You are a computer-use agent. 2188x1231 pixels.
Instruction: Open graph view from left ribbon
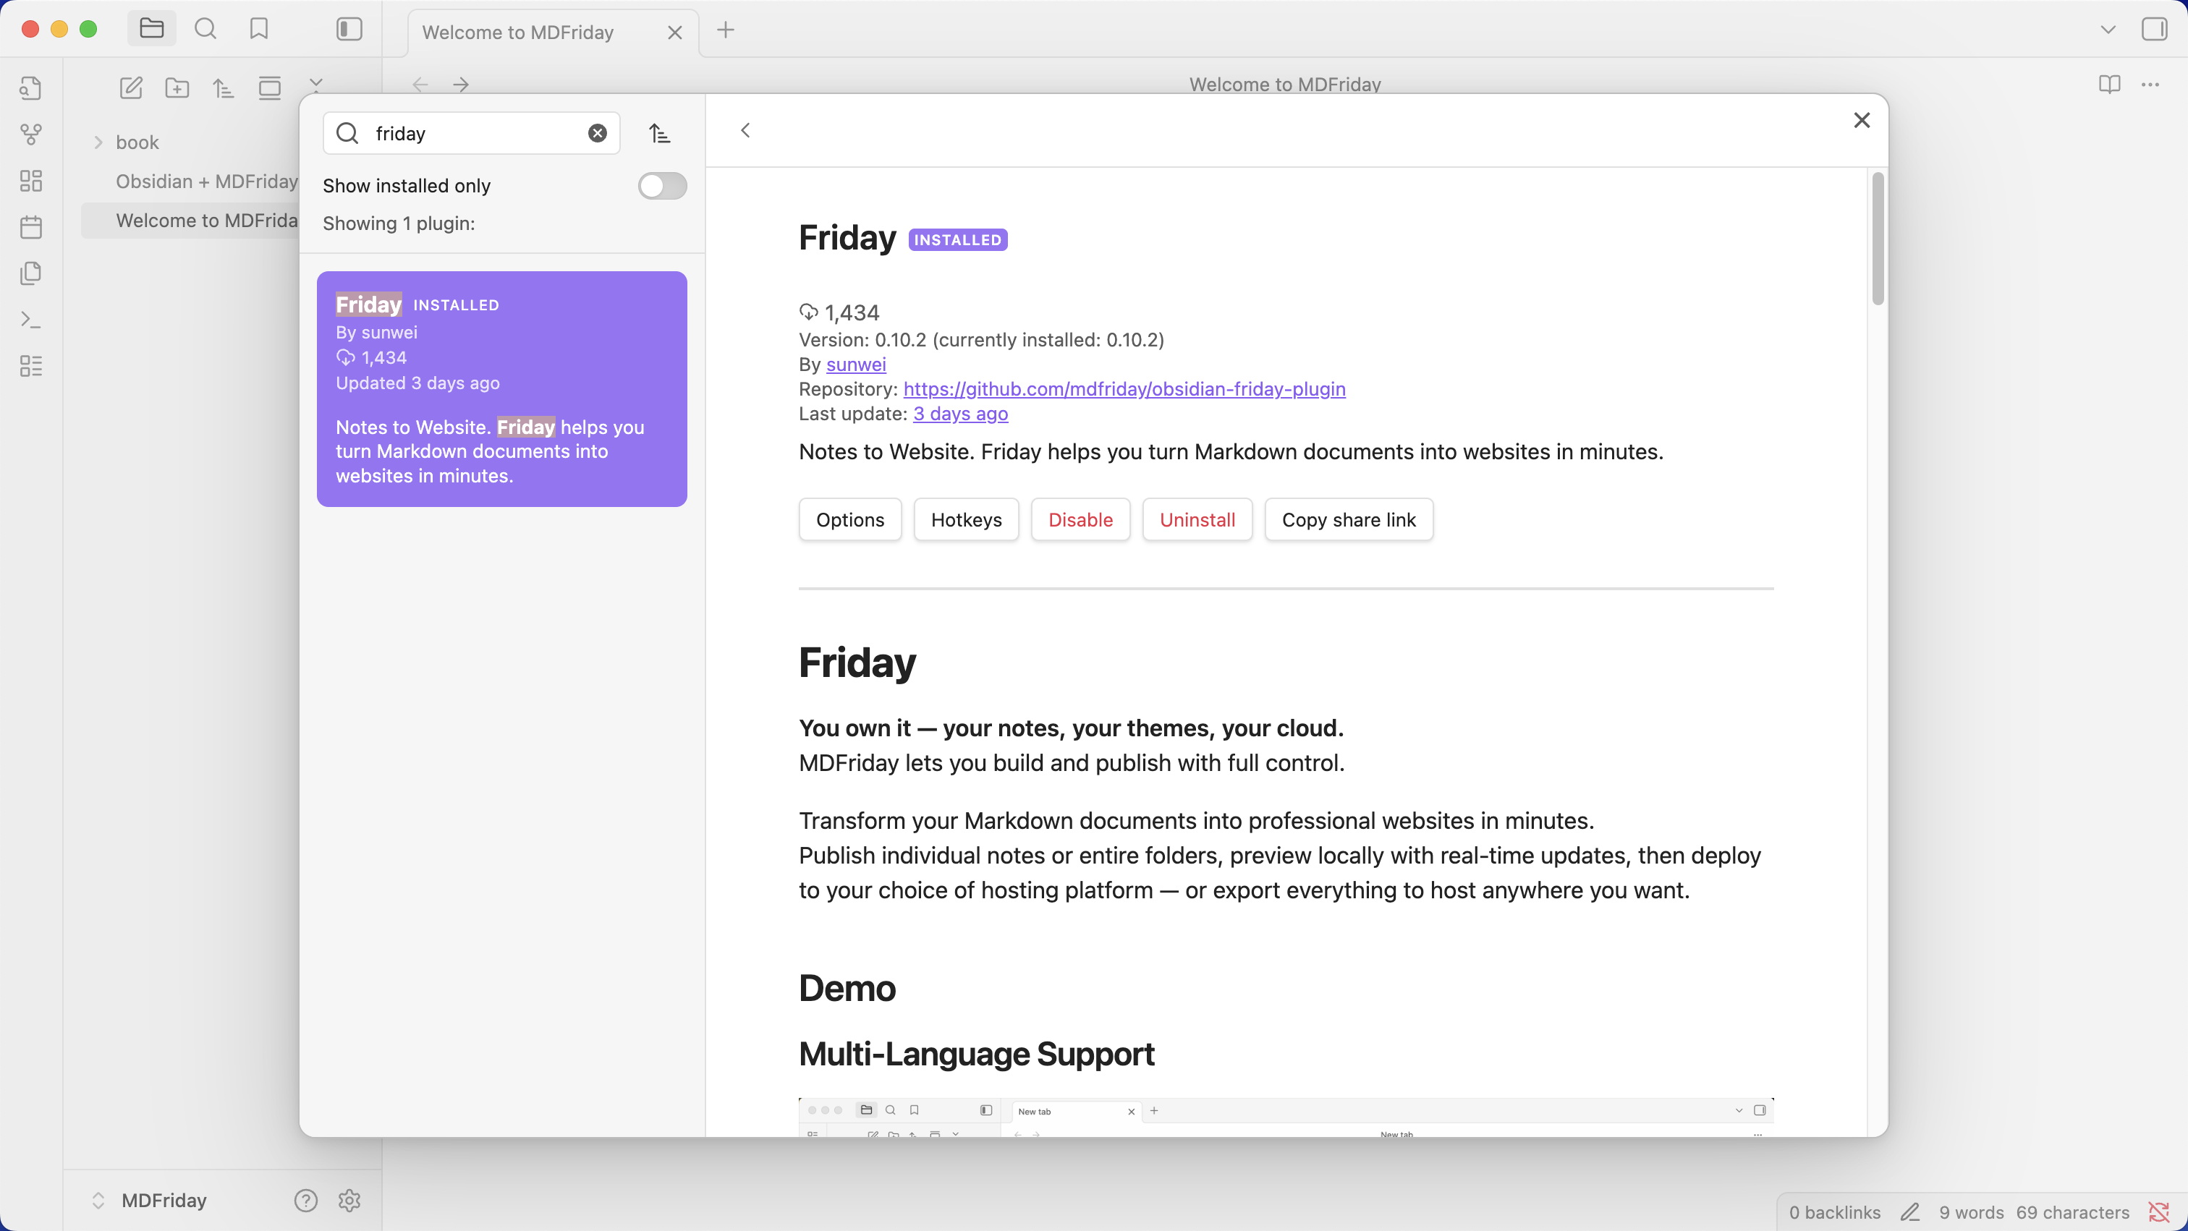pyautogui.click(x=31, y=134)
